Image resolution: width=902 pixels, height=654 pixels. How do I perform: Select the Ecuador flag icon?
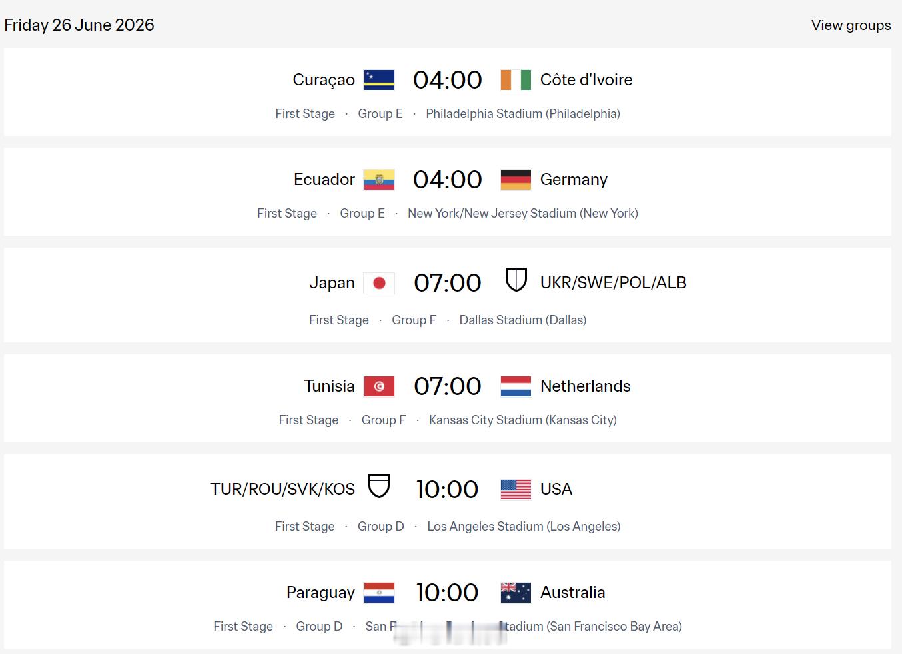click(x=379, y=180)
